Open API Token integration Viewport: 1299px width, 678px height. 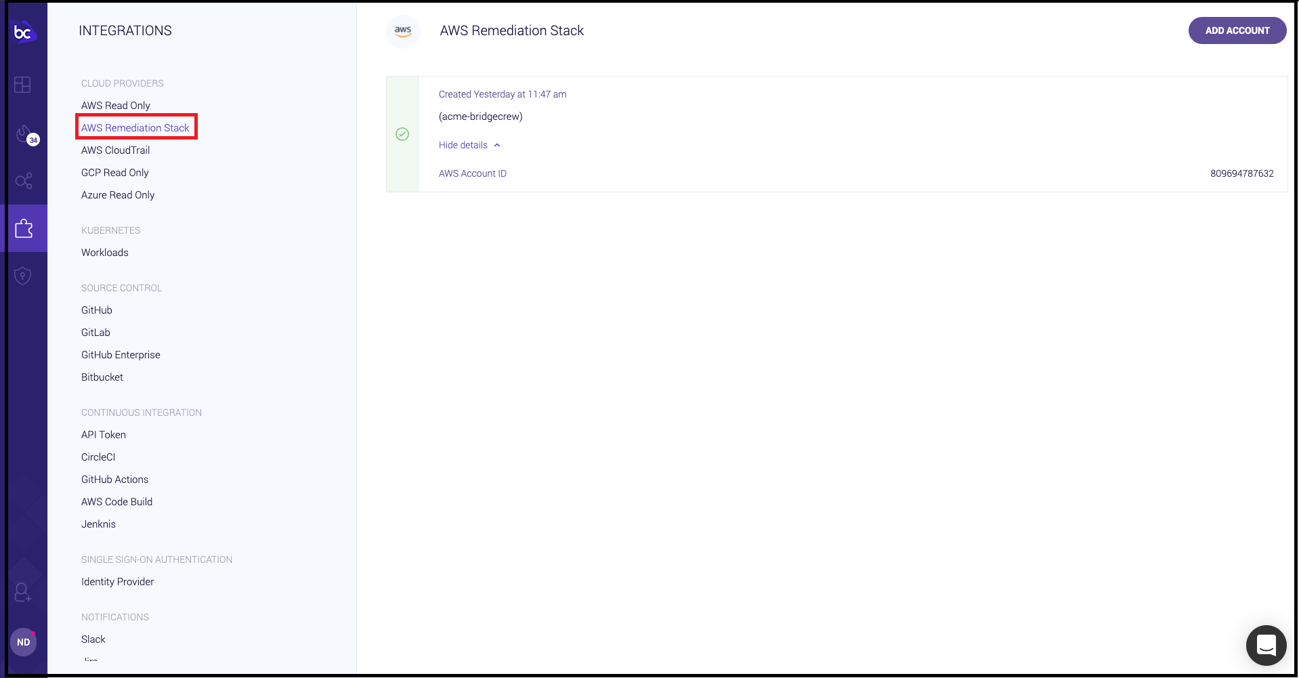pyautogui.click(x=104, y=435)
